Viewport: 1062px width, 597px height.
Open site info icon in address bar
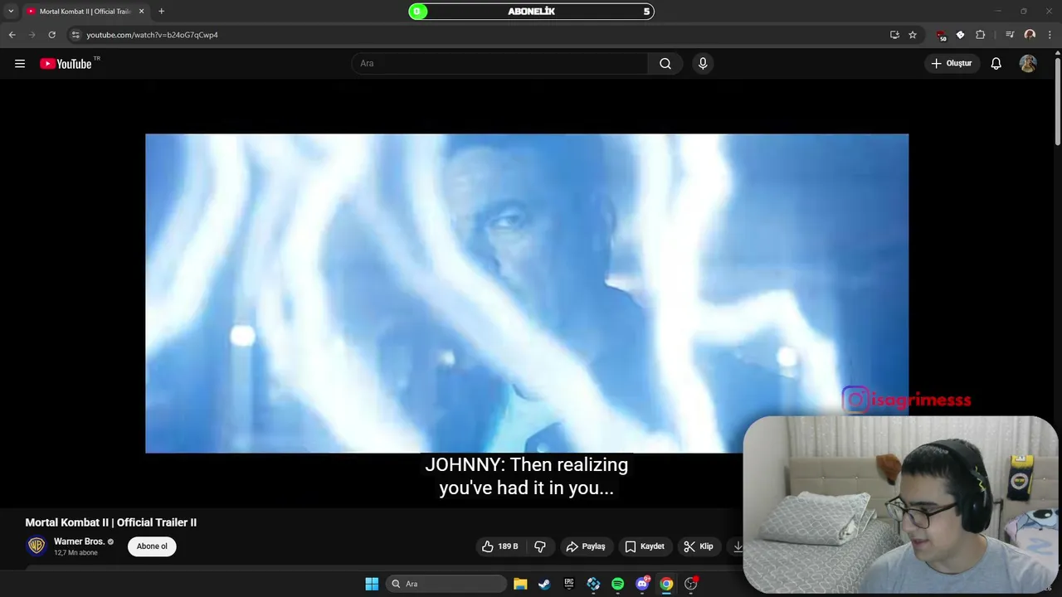pos(76,35)
